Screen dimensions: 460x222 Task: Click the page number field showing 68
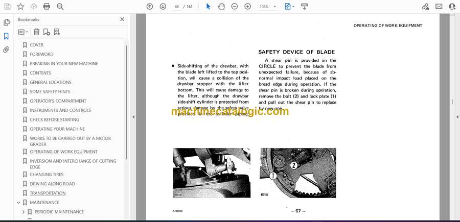pos(177,7)
